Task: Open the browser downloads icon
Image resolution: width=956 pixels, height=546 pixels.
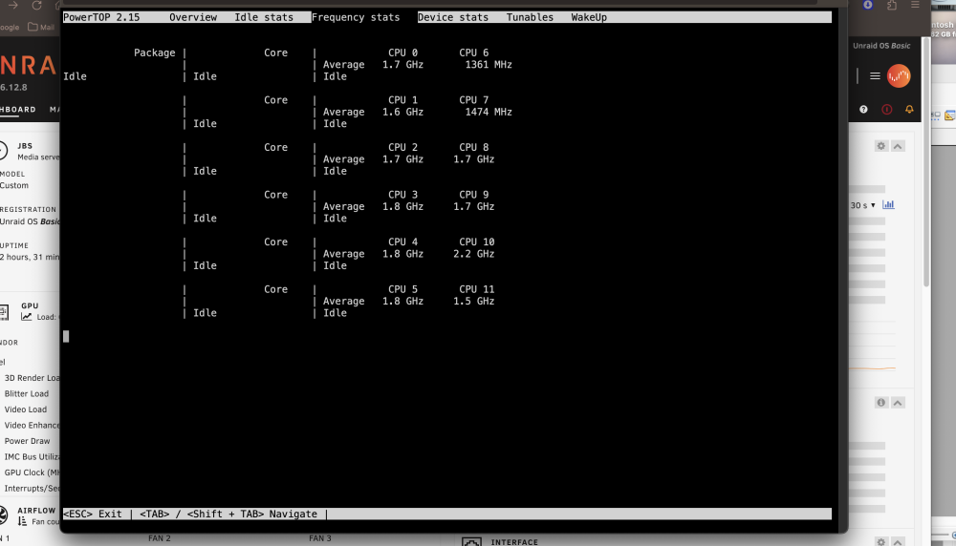Action: coord(868,5)
